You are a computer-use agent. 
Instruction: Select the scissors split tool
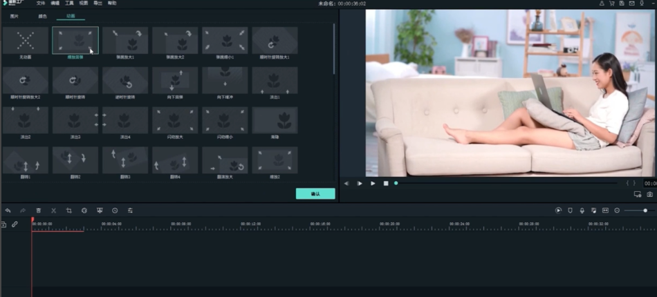coord(53,210)
